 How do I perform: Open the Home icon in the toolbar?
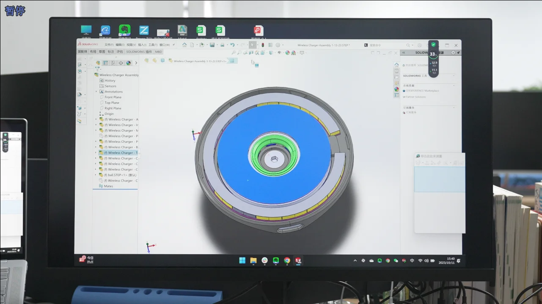point(184,45)
